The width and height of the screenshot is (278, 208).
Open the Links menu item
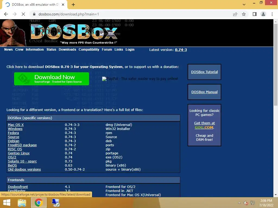119,50
